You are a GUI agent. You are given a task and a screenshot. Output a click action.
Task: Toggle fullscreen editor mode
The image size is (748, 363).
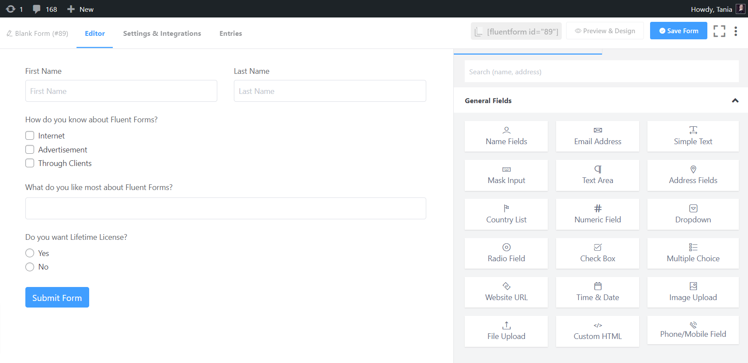(719, 31)
